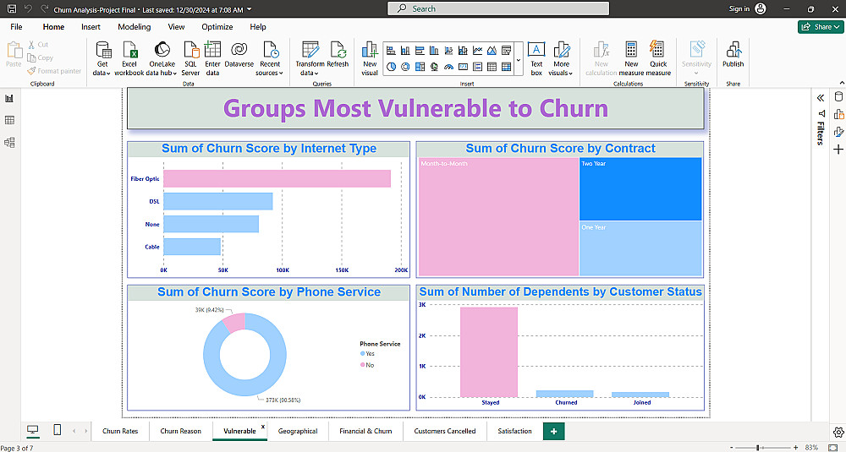Go to the Churn Reason page
The height and width of the screenshot is (452, 846).
(181, 431)
